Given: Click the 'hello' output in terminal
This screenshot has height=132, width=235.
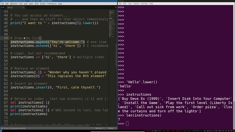Looking at the screenshot, I should [125, 86].
